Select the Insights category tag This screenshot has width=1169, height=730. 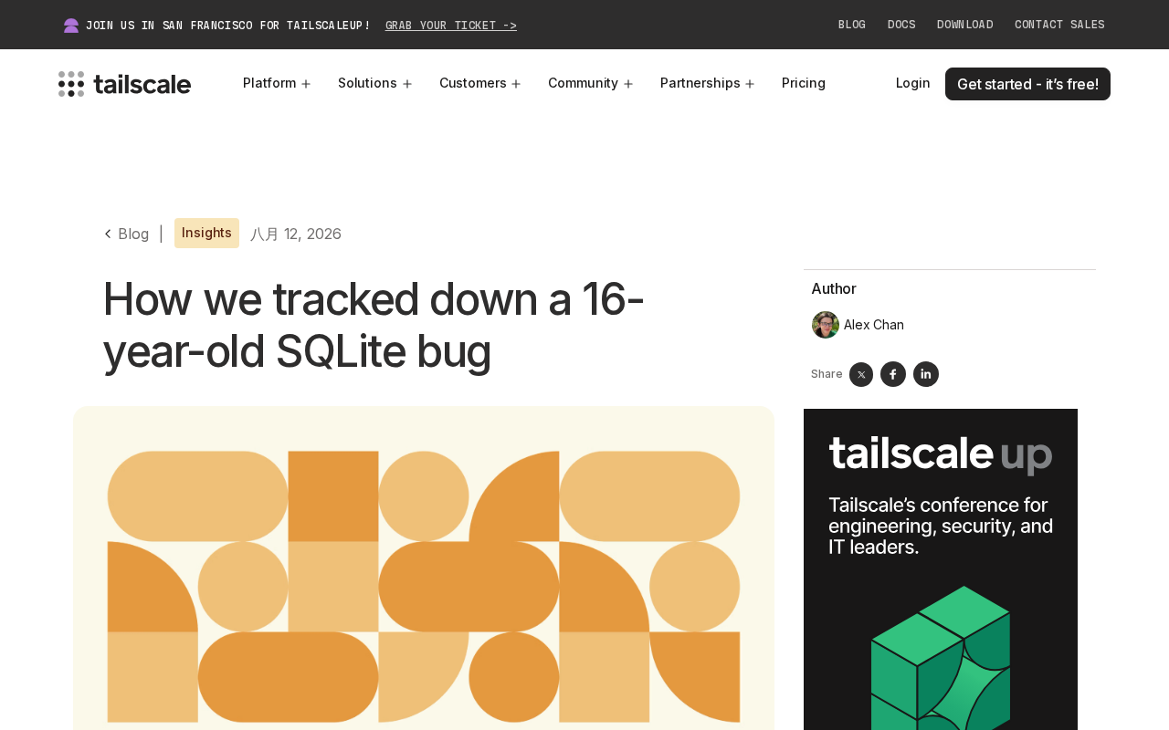206,233
